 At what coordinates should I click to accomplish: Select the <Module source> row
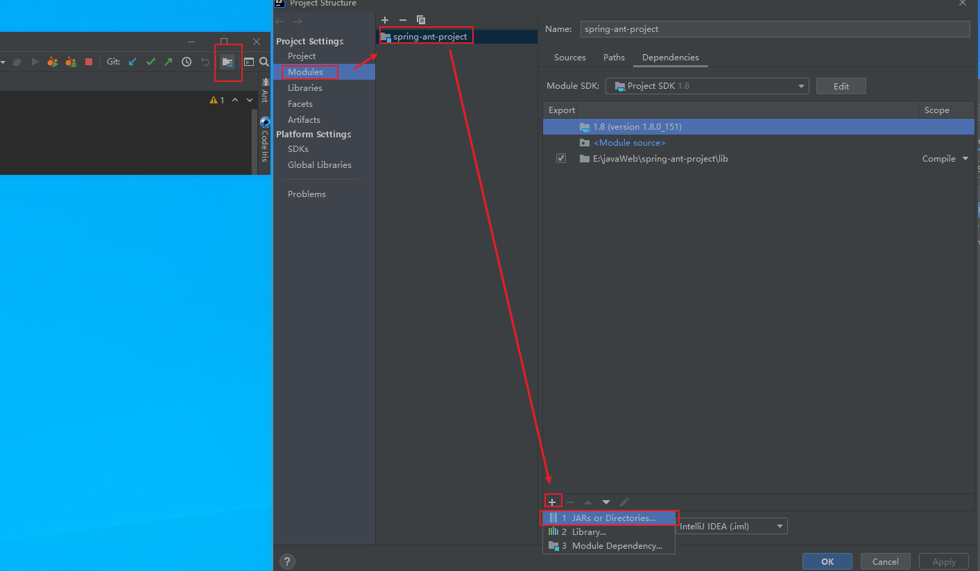[759, 142]
